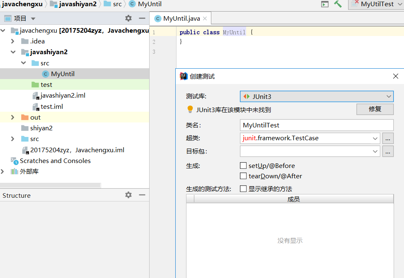
Task: Select the test folder in project tree
Action: [x=75, y=85]
